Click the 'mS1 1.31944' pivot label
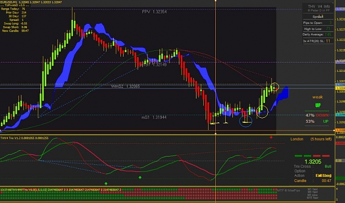 (154, 117)
